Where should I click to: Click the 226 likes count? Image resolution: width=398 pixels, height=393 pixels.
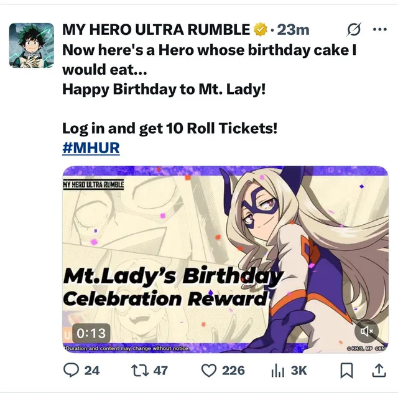[233, 371]
